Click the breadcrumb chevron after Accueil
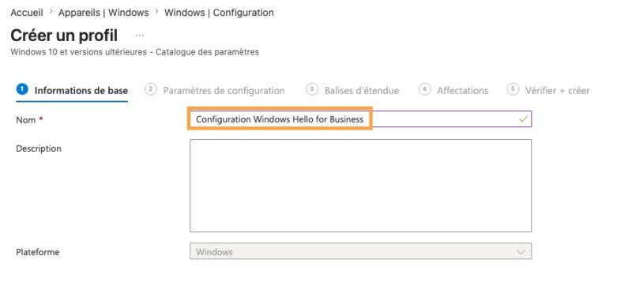Viewport: 632px width, 290px height. tap(51, 12)
